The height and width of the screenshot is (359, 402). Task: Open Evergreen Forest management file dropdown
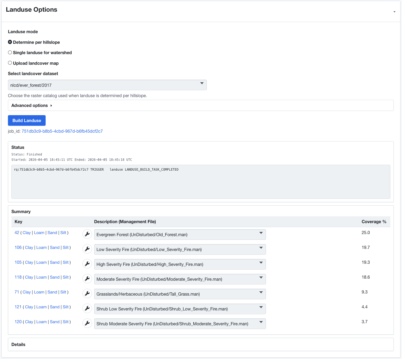tap(180, 235)
